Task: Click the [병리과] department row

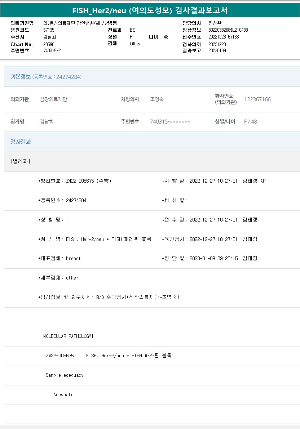Action: (21, 161)
